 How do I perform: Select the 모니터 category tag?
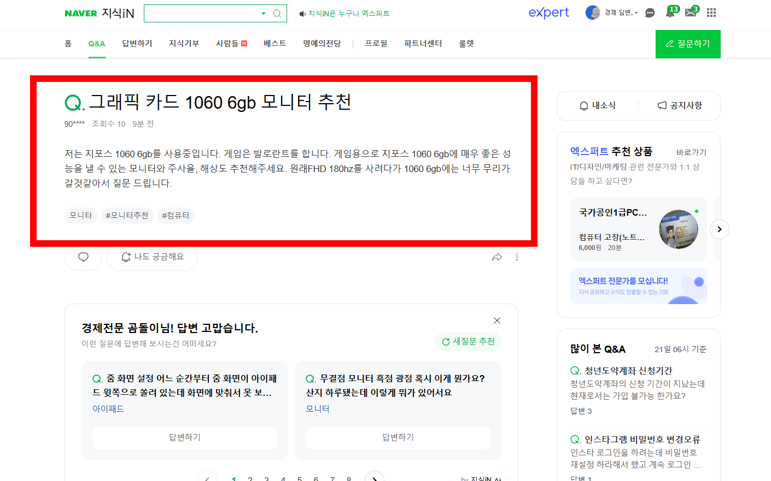point(81,216)
